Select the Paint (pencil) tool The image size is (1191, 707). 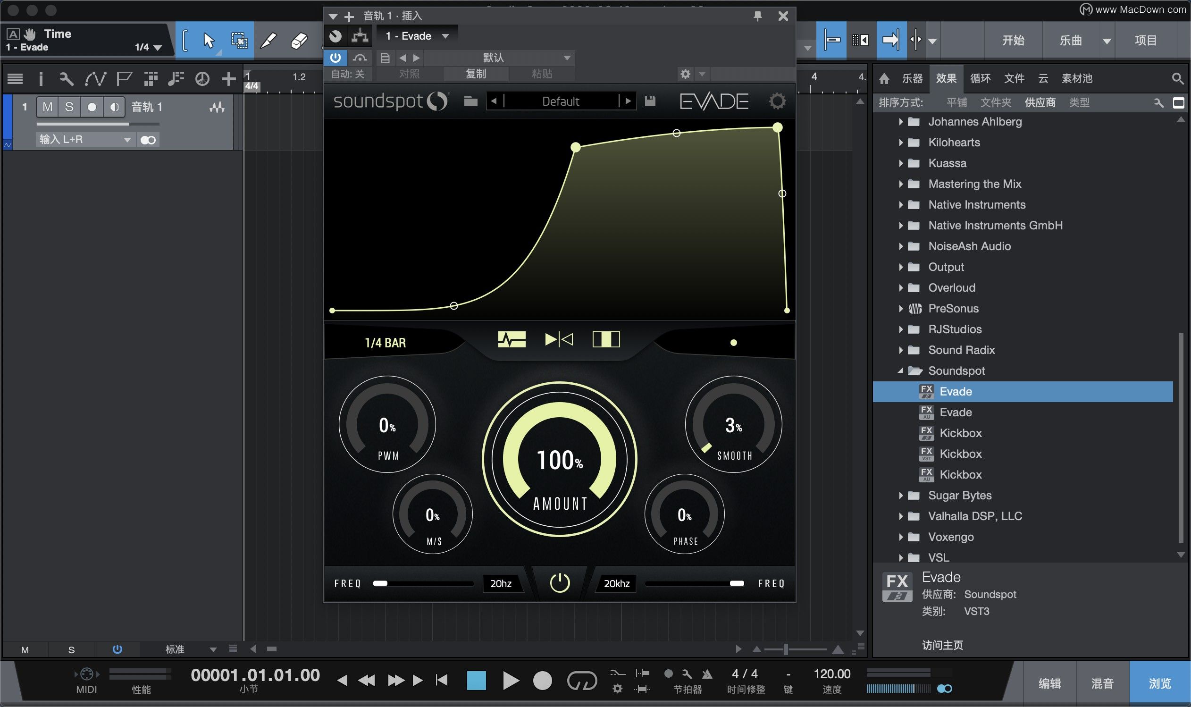coord(268,41)
